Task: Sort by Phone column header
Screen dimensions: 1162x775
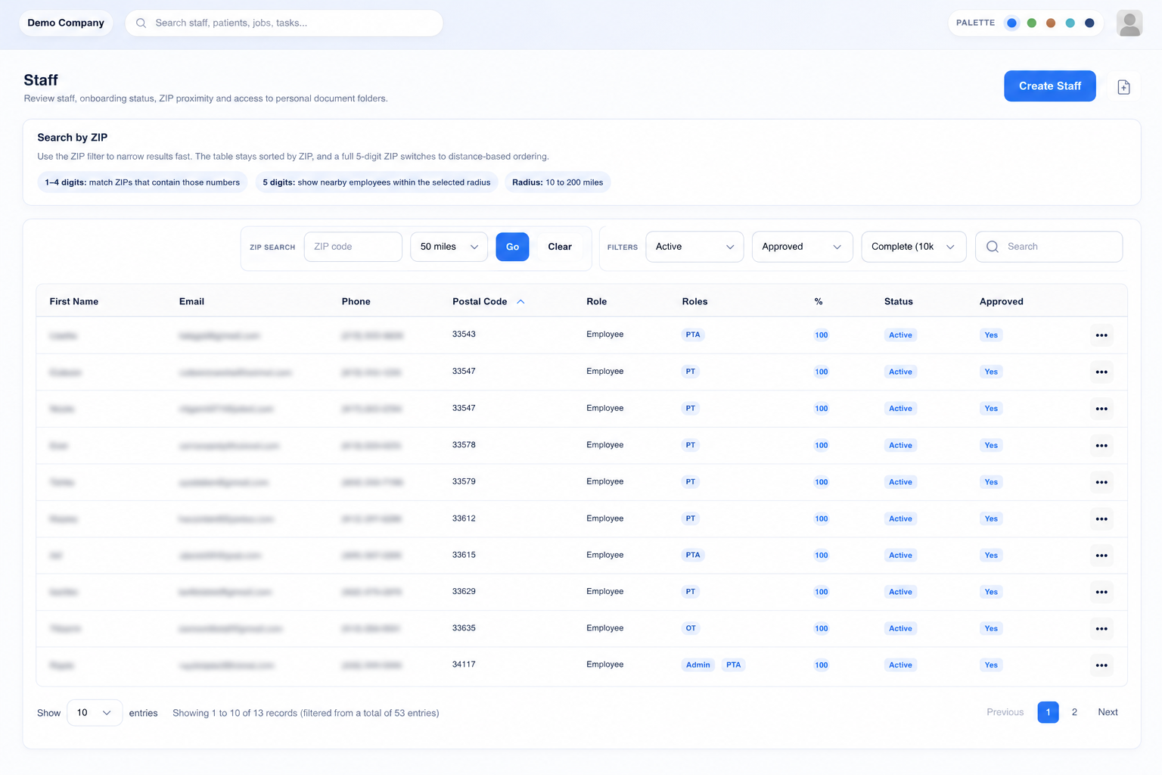Action: 356,301
